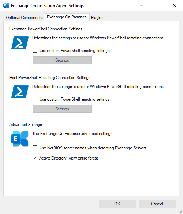This screenshot has width=183, height=214.
Task: Click the PowerShell icon under Host PowerShell Remoting
Action: [x=20, y=92]
